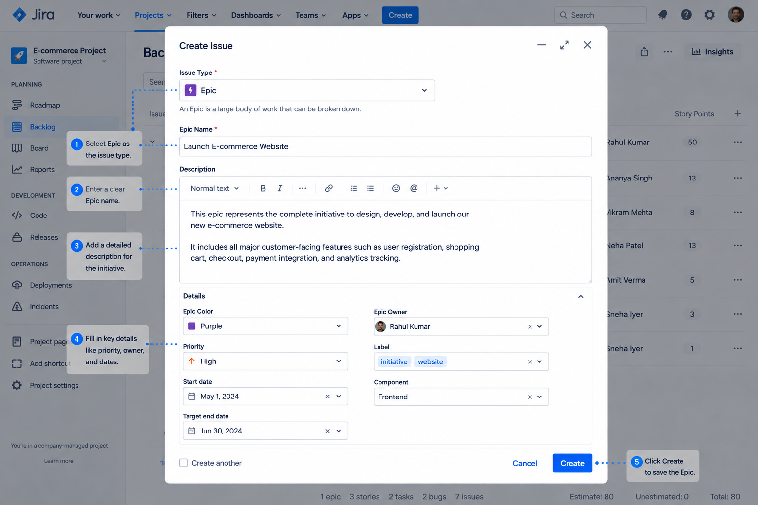Collapse the Details section
The image size is (758, 505).
[581, 296]
